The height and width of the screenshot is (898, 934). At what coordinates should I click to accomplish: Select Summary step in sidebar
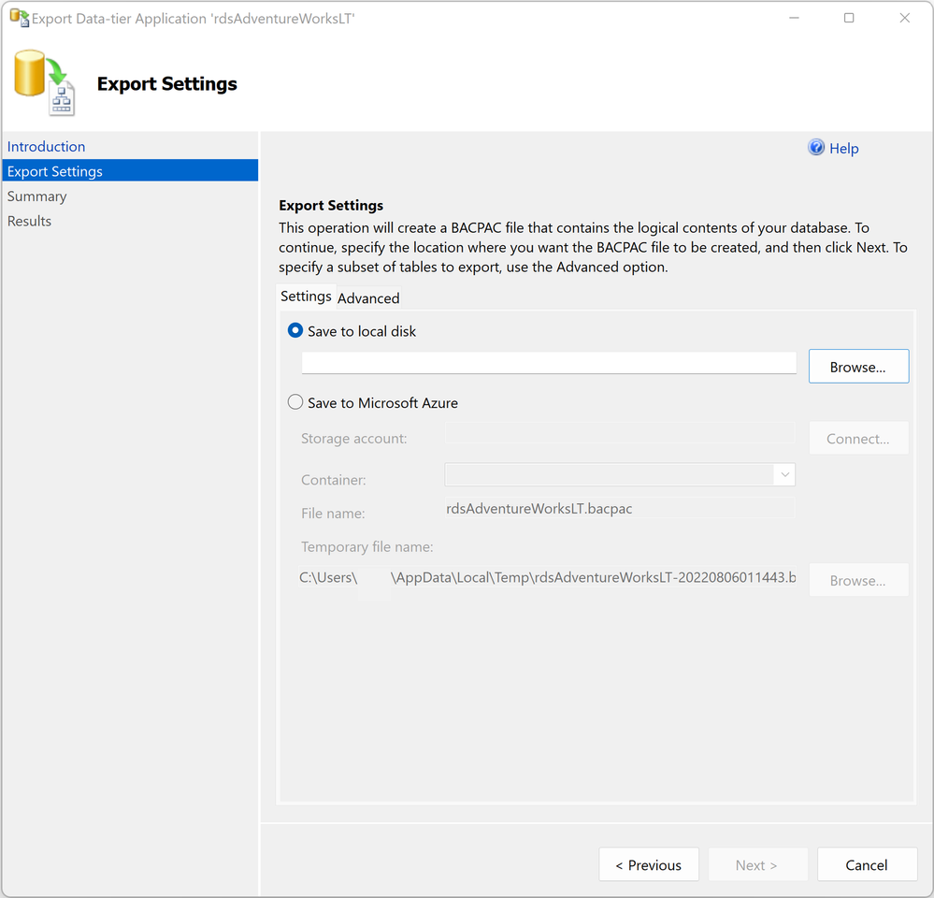[x=37, y=196]
